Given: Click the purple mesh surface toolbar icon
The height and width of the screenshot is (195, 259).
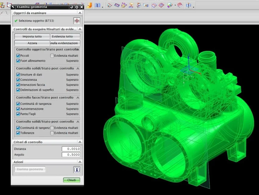Looking at the screenshot, I should 117,5.
